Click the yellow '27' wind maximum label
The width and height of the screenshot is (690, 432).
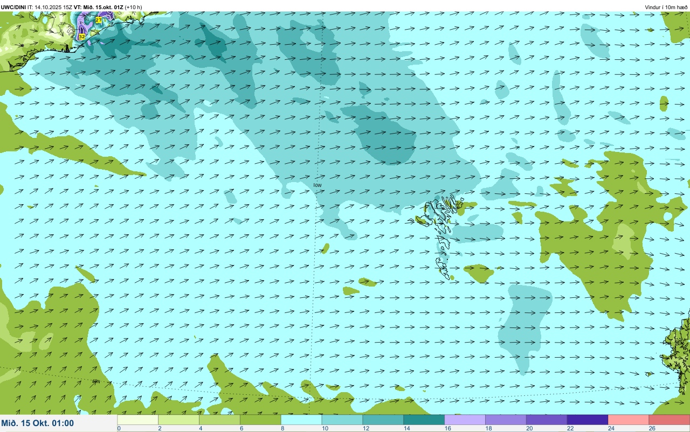click(99, 20)
